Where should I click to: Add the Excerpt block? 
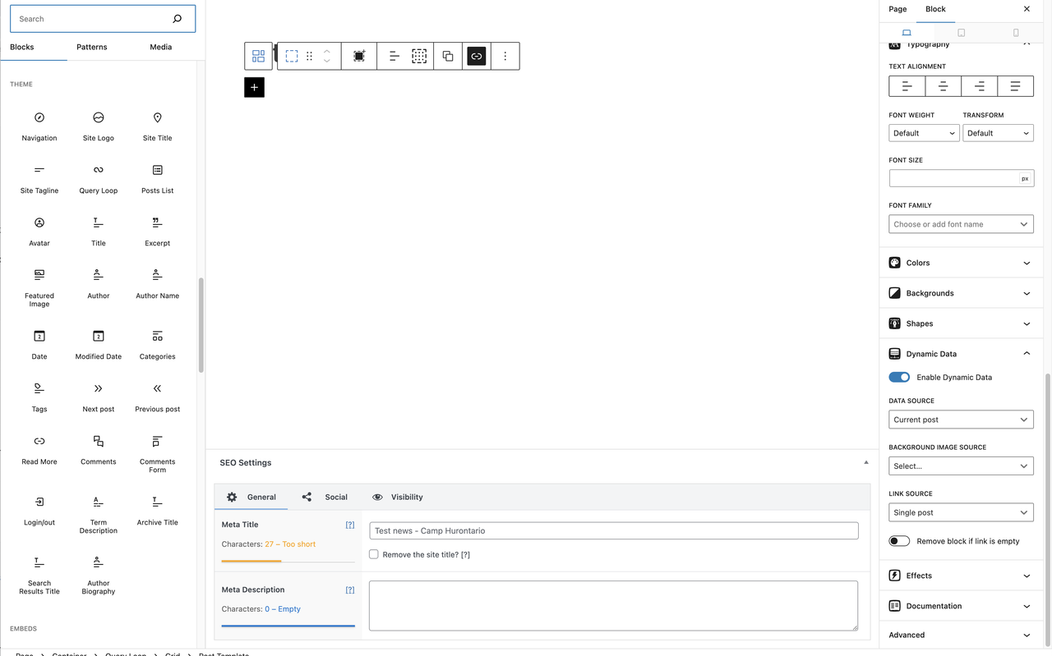(x=158, y=232)
